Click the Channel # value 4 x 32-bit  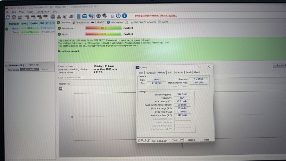(x=198, y=79)
